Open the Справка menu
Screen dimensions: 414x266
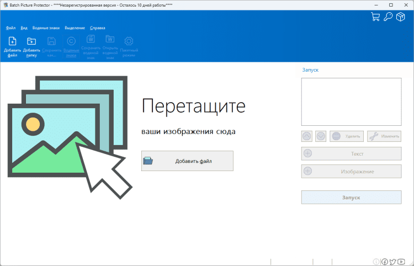pos(97,28)
